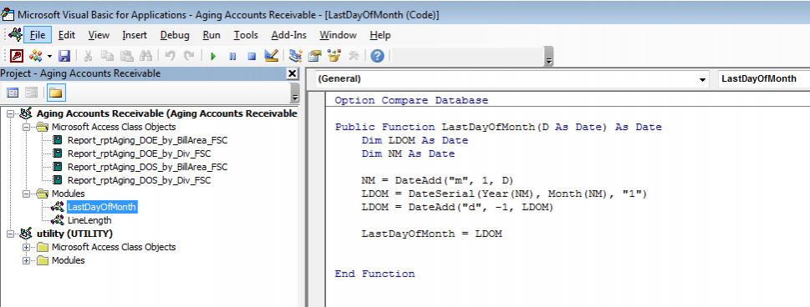Screen dimensions: 810x307
Task: Select Report_rptAging_DOE_by_Div_FSC in the tree
Action: [x=139, y=153]
